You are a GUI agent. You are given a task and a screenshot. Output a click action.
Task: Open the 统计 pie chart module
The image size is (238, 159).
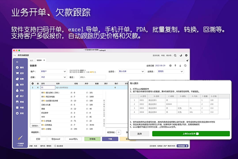pyautogui.click(x=20, y=96)
